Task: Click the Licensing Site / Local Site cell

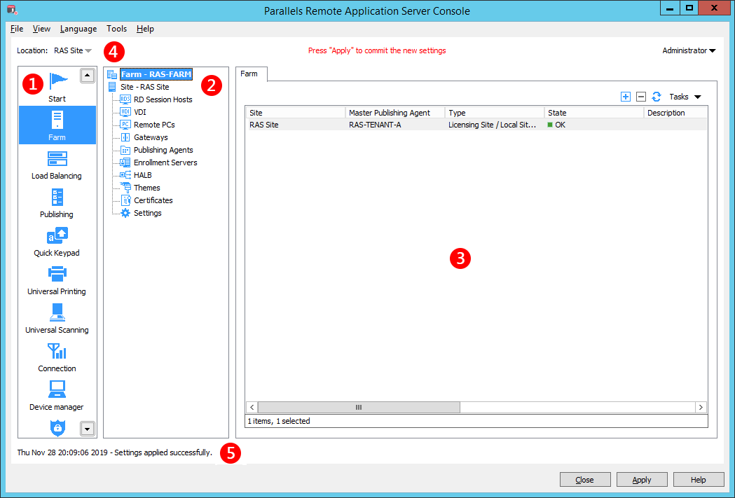Action: tap(492, 125)
